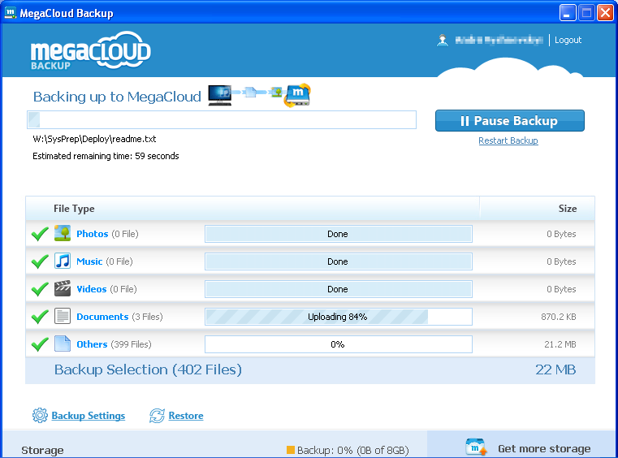Click the Get more storage box icon
This screenshot has height=458, width=618.
476,447
